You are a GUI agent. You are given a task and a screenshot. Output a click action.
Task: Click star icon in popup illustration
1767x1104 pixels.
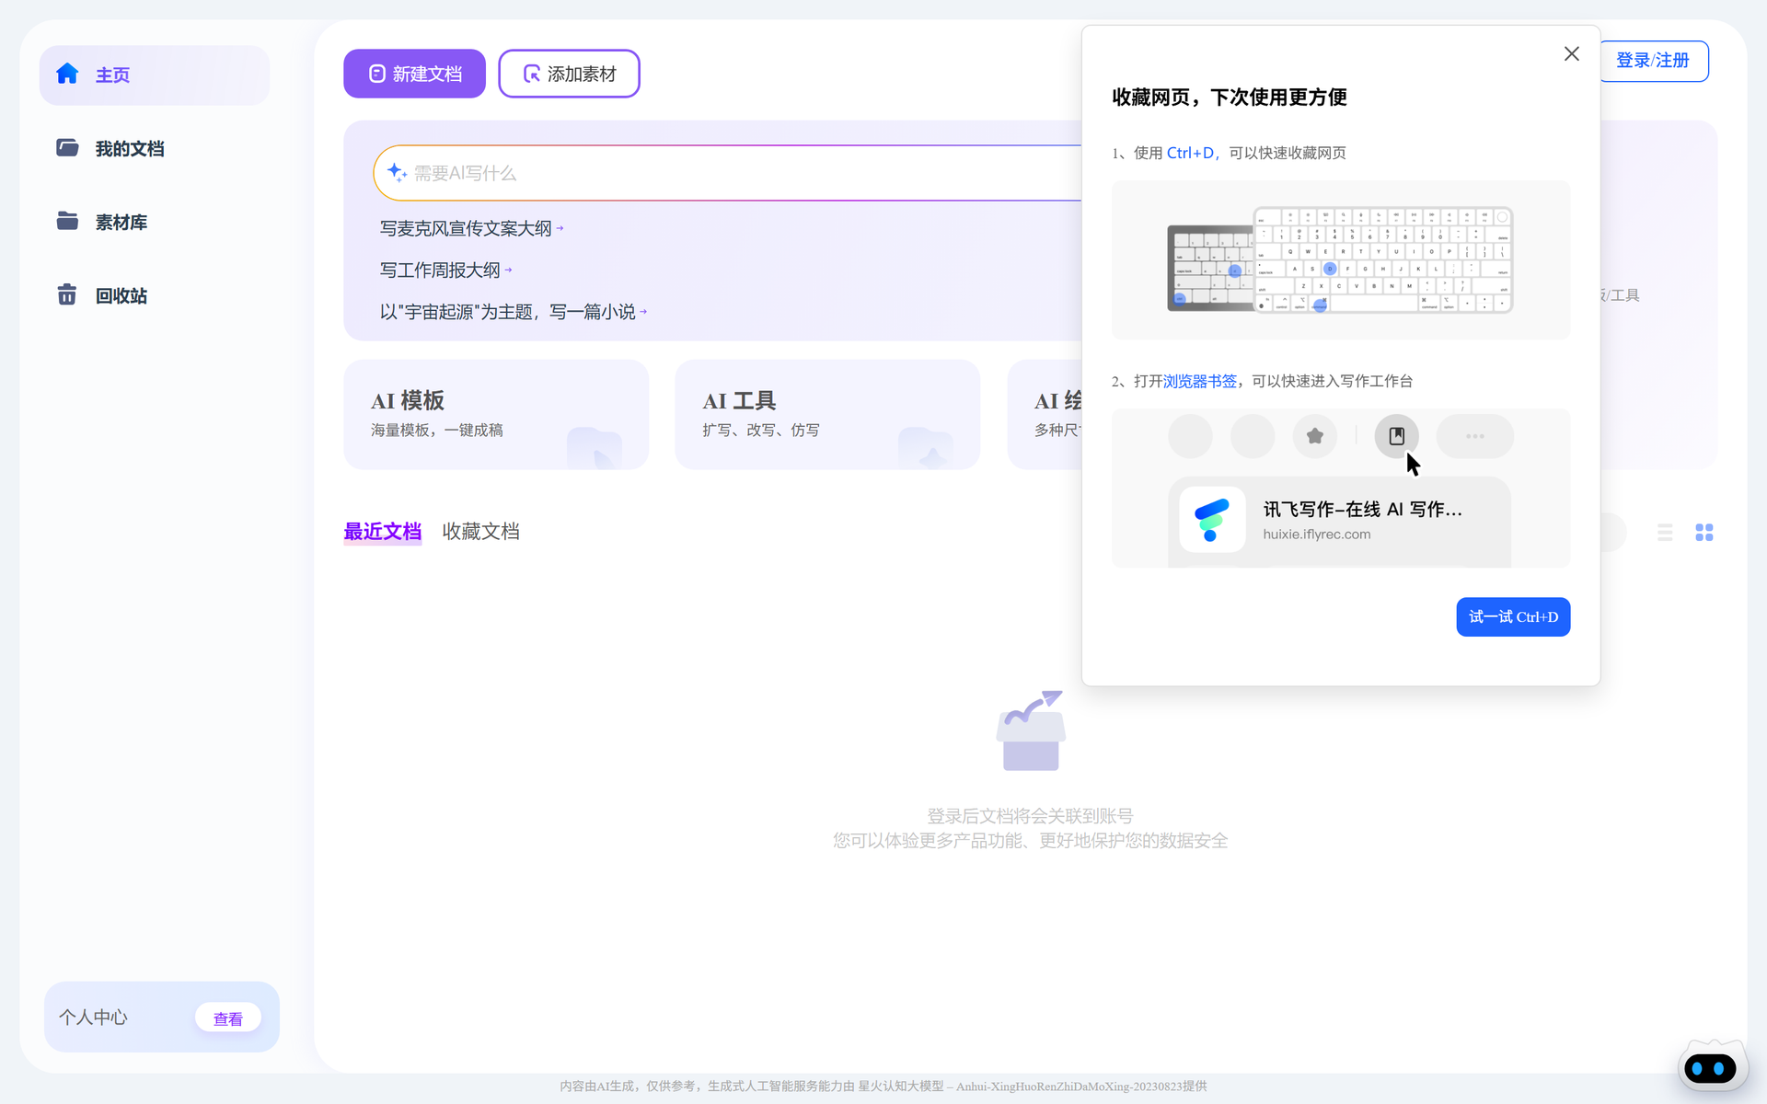pos(1315,436)
